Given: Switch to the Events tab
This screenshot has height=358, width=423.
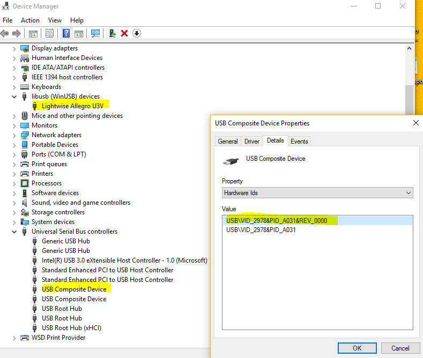Looking at the screenshot, I should (299, 141).
